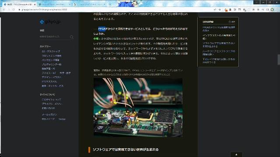280x157 pixels.
Task: Click the URL address bar
Action: point(116,10)
